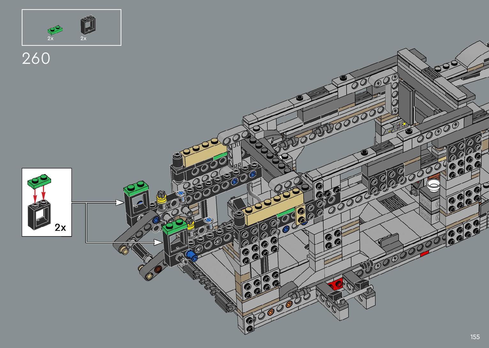The image size is (489, 348).
Task: Select the brown pin hole on the liftarm
Action: 158,269
